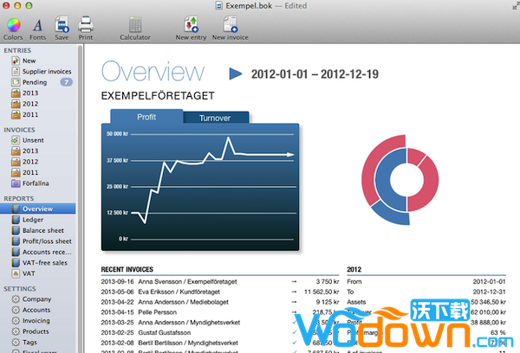Click the Save toolbar icon

[62, 29]
